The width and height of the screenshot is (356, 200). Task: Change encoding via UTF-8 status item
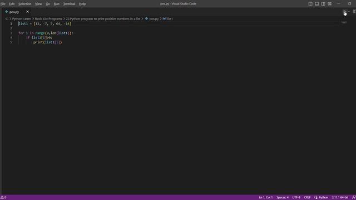point(296,198)
